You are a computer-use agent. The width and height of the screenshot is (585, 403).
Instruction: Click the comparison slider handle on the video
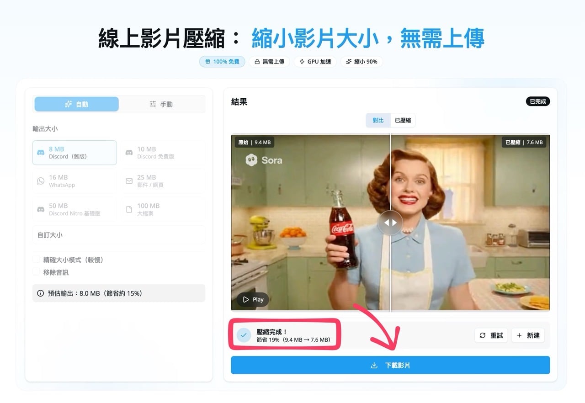390,223
